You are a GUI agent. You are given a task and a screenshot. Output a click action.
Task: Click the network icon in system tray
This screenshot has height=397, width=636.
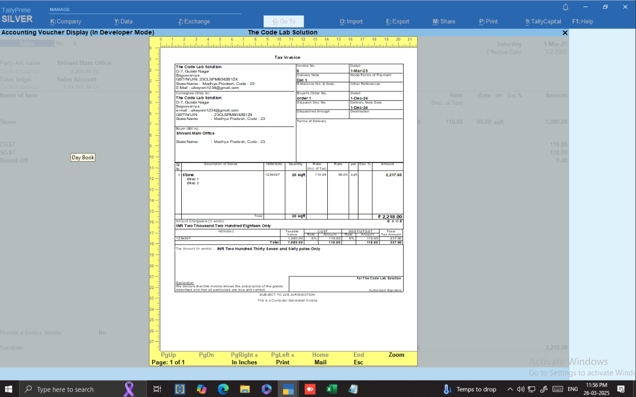click(532, 389)
